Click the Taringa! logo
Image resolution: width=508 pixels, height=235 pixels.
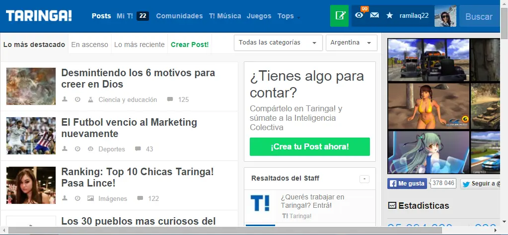pos(39,16)
